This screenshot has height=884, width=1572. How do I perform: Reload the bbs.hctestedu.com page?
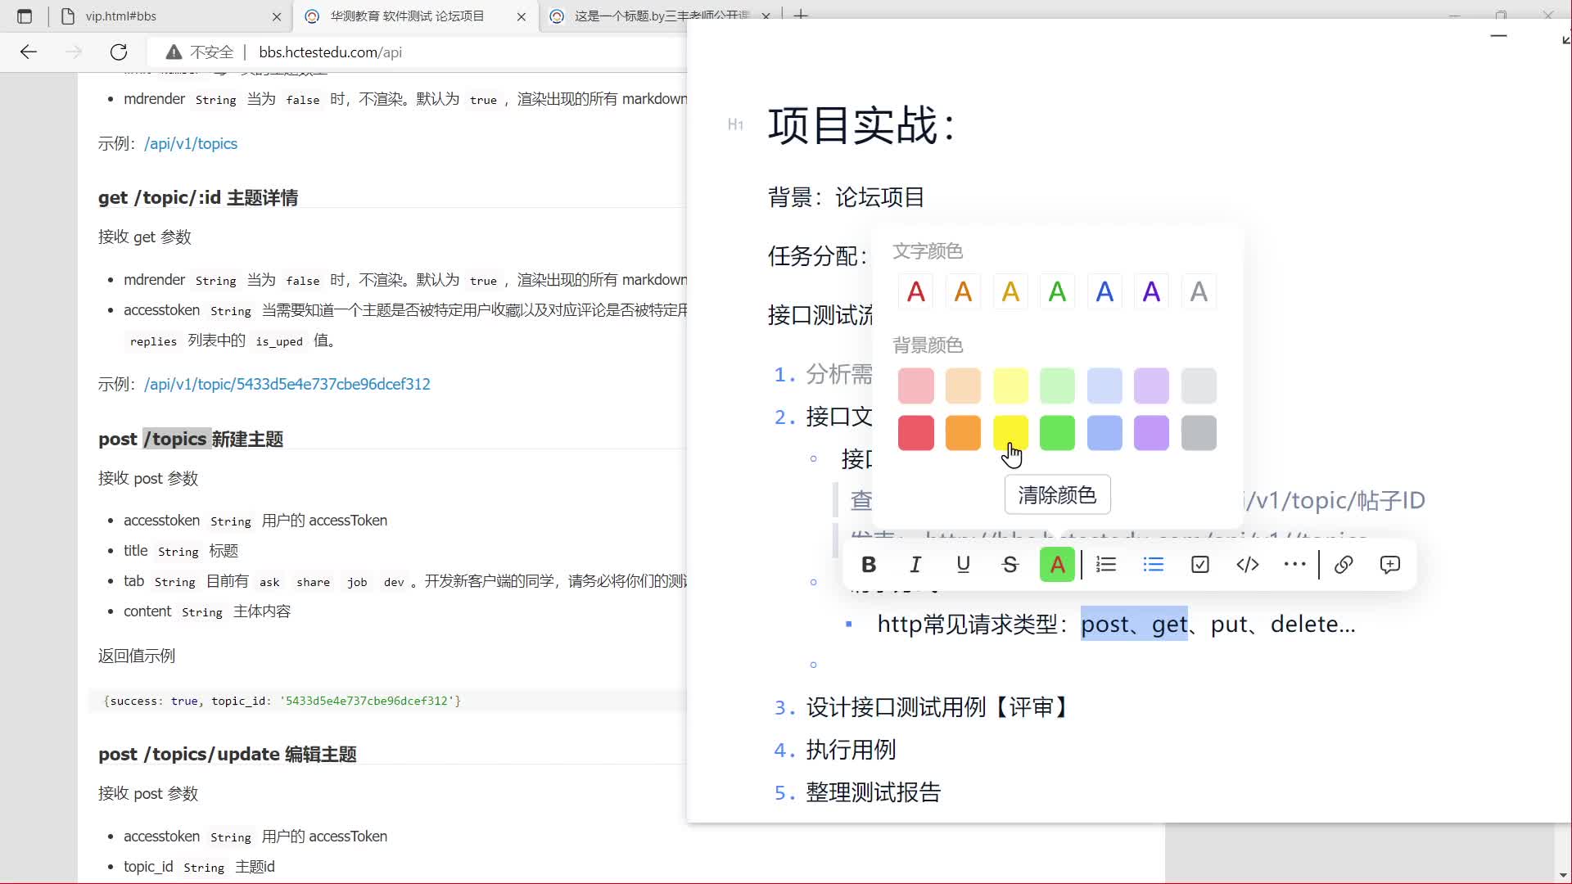(119, 52)
